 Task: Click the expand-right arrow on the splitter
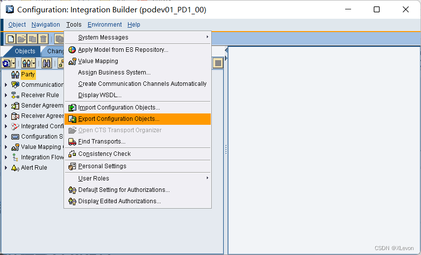pos(226,58)
